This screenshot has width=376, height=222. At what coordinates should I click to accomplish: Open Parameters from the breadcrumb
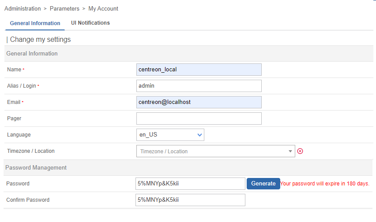click(x=64, y=9)
